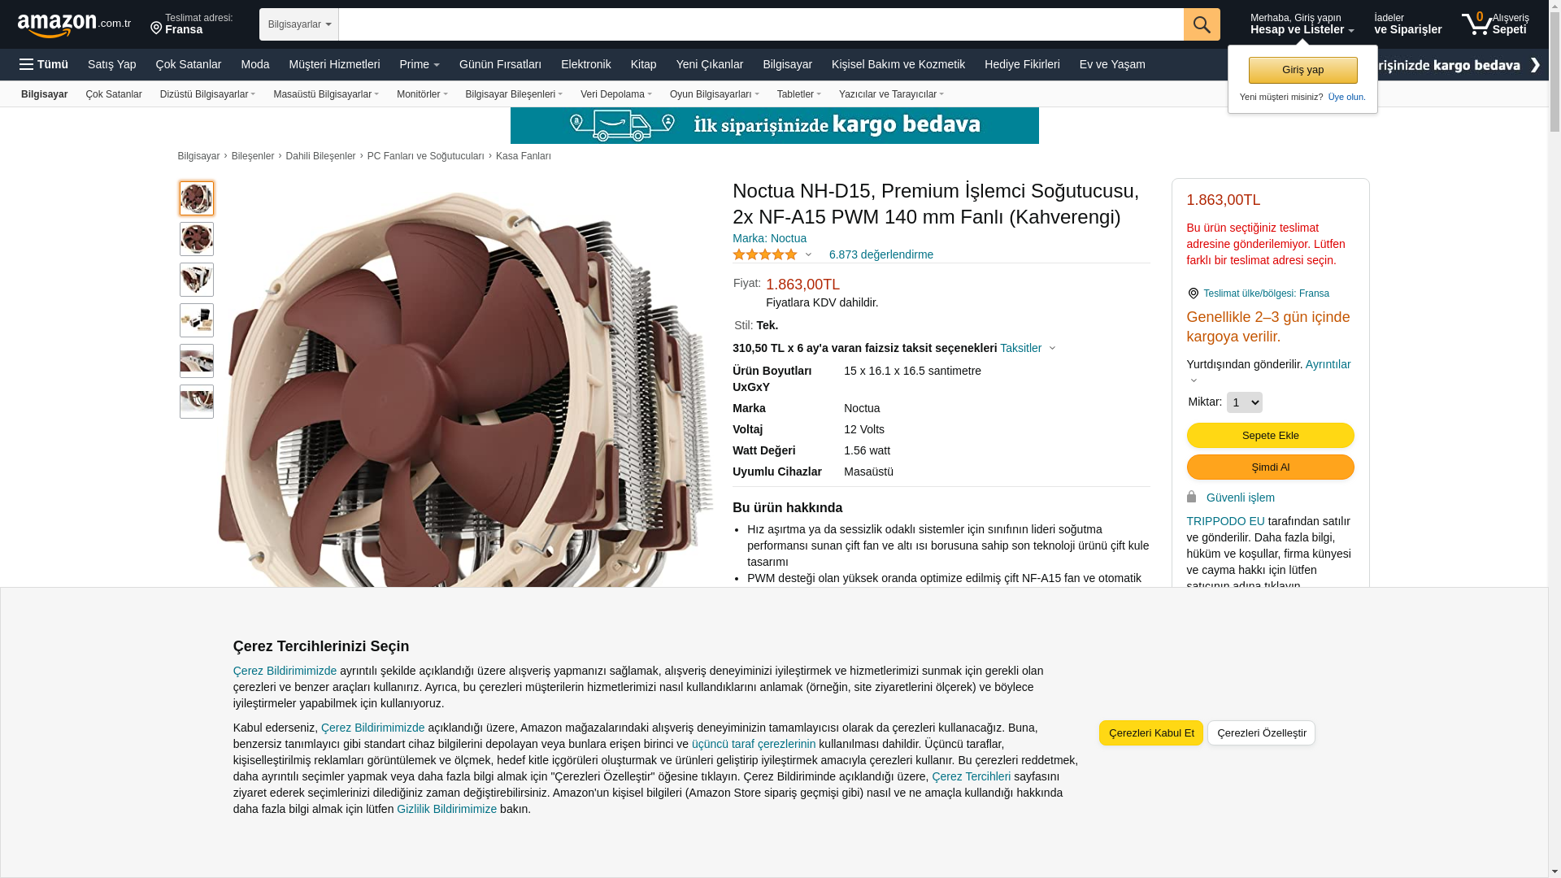Image resolution: width=1561 pixels, height=878 pixels.
Task: Open the Amazon.com.tr home logo
Action: point(74,25)
